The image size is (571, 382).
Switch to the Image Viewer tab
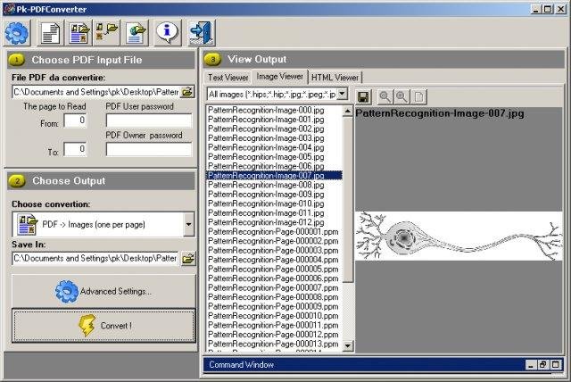pos(279,77)
